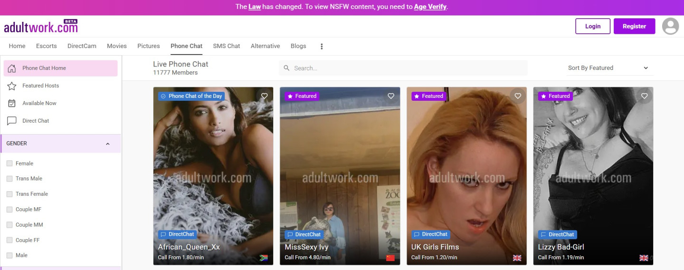The width and height of the screenshot is (684, 270).
Task: Follow the Age Verify link
Action: [430, 7]
